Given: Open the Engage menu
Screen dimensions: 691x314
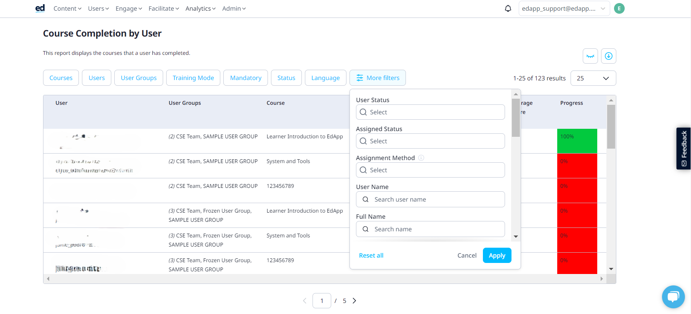Looking at the screenshot, I should (x=129, y=8).
